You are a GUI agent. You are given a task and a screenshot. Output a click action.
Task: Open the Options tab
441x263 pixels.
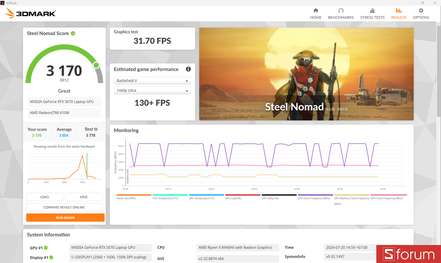pos(421,14)
